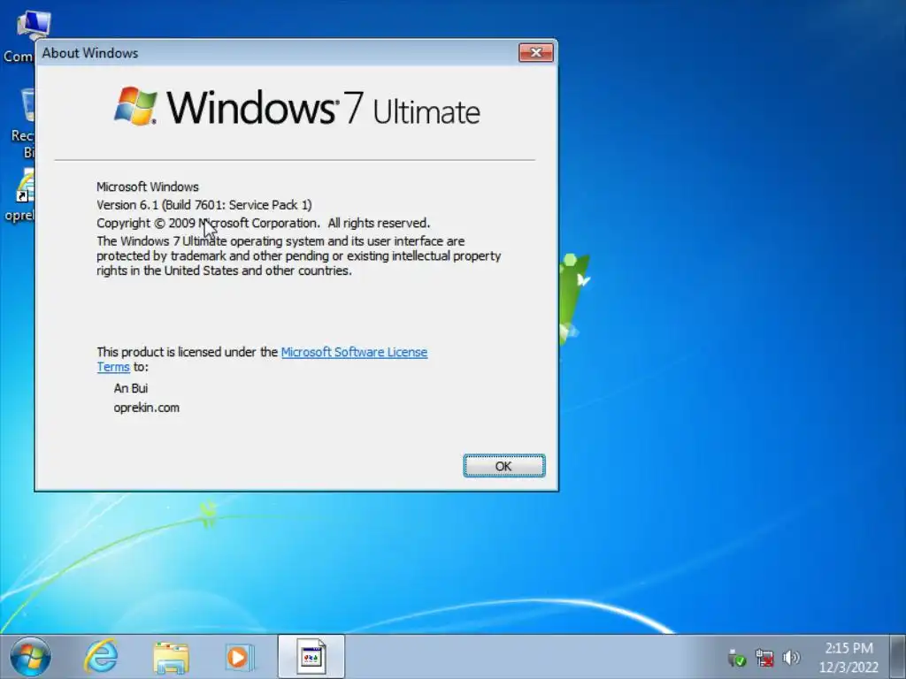Open the clock showing 2:15 PM
This screenshot has width=906, height=679.
click(848, 657)
